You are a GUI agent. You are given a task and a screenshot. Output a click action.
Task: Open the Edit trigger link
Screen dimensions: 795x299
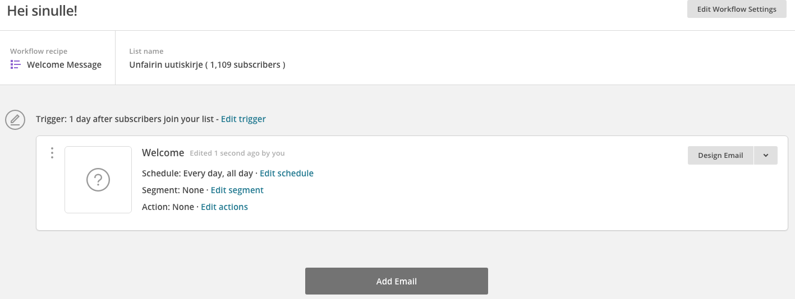[243, 119]
